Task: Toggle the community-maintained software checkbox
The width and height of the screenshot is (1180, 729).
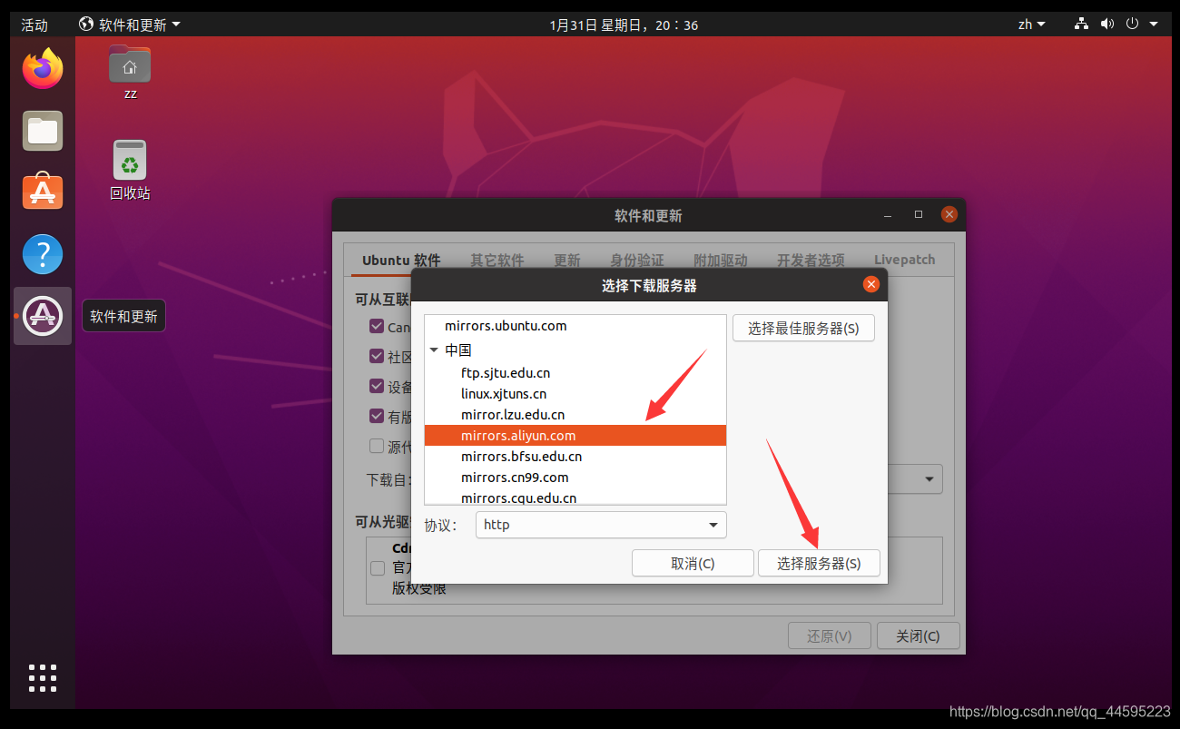Action: pyautogui.click(x=377, y=356)
